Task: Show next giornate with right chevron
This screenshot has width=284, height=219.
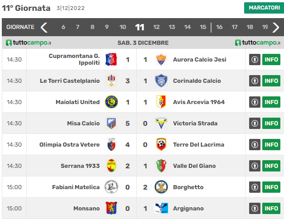Action: [276, 28]
